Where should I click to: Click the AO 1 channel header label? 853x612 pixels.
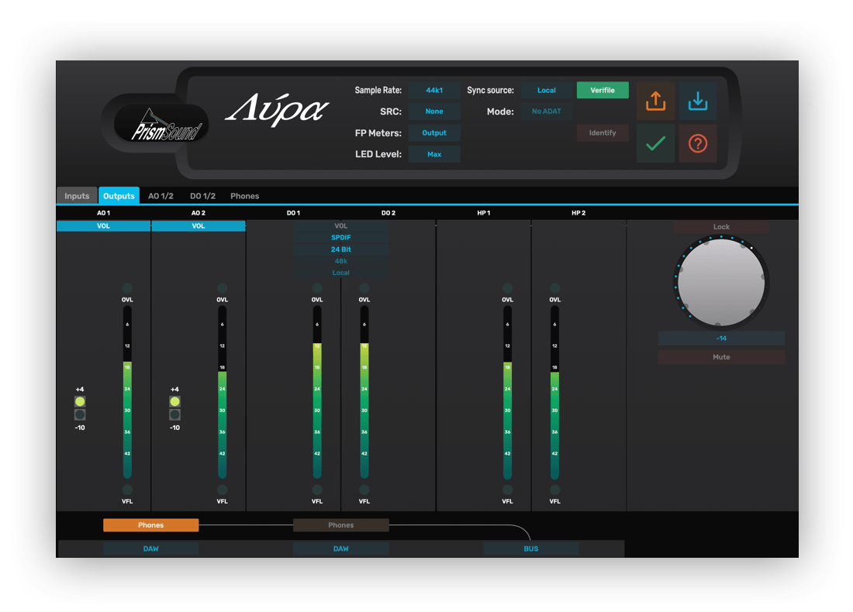click(x=103, y=213)
